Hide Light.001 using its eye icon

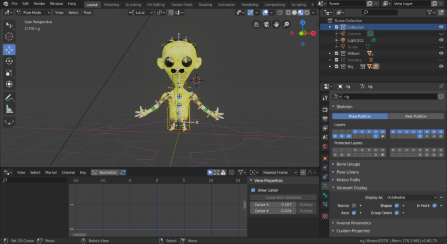(441, 40)
